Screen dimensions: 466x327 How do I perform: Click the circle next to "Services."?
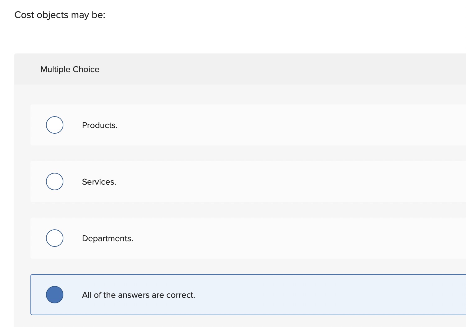click(54, 182)
